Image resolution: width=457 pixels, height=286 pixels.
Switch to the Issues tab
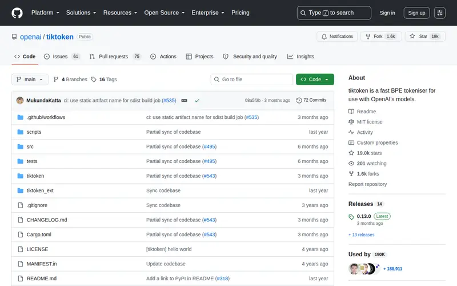[62, 57]
